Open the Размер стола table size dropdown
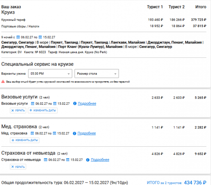This screenshot has width=211, height=185. point(97,73)
